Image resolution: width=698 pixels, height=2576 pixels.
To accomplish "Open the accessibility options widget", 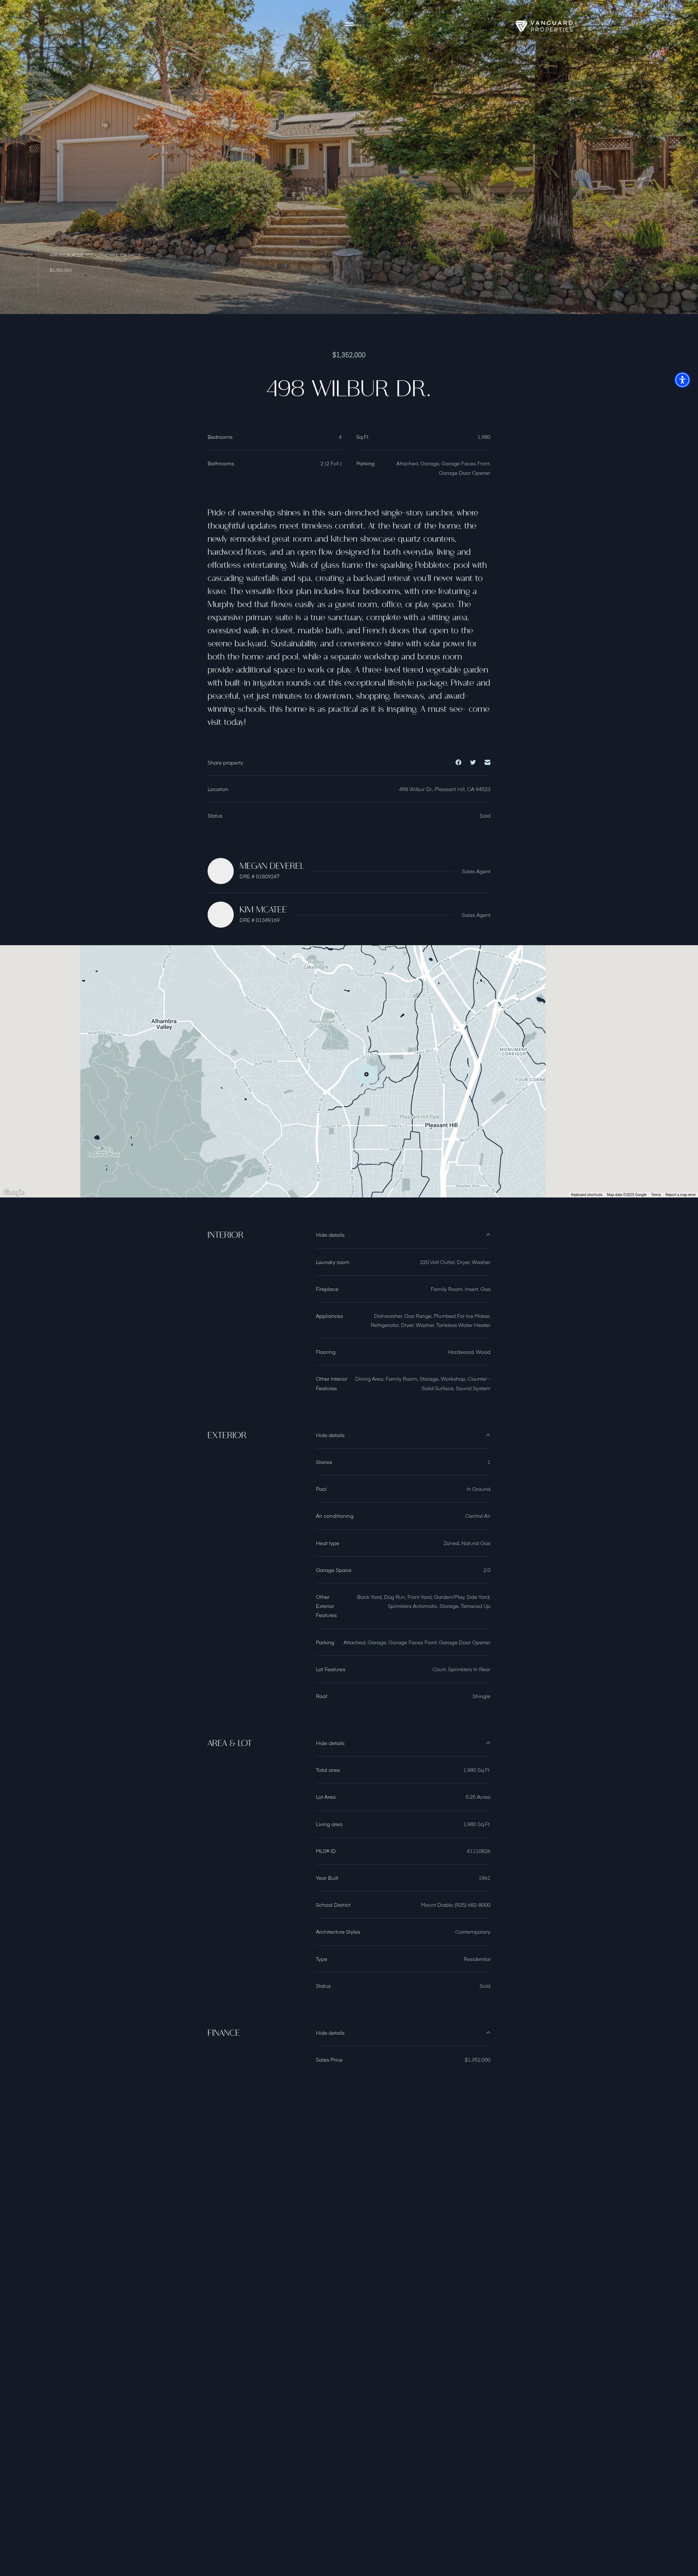I will (682, 380).
